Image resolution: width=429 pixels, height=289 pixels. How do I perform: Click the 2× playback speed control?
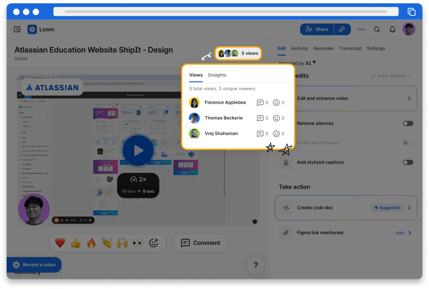pos(138,179)
